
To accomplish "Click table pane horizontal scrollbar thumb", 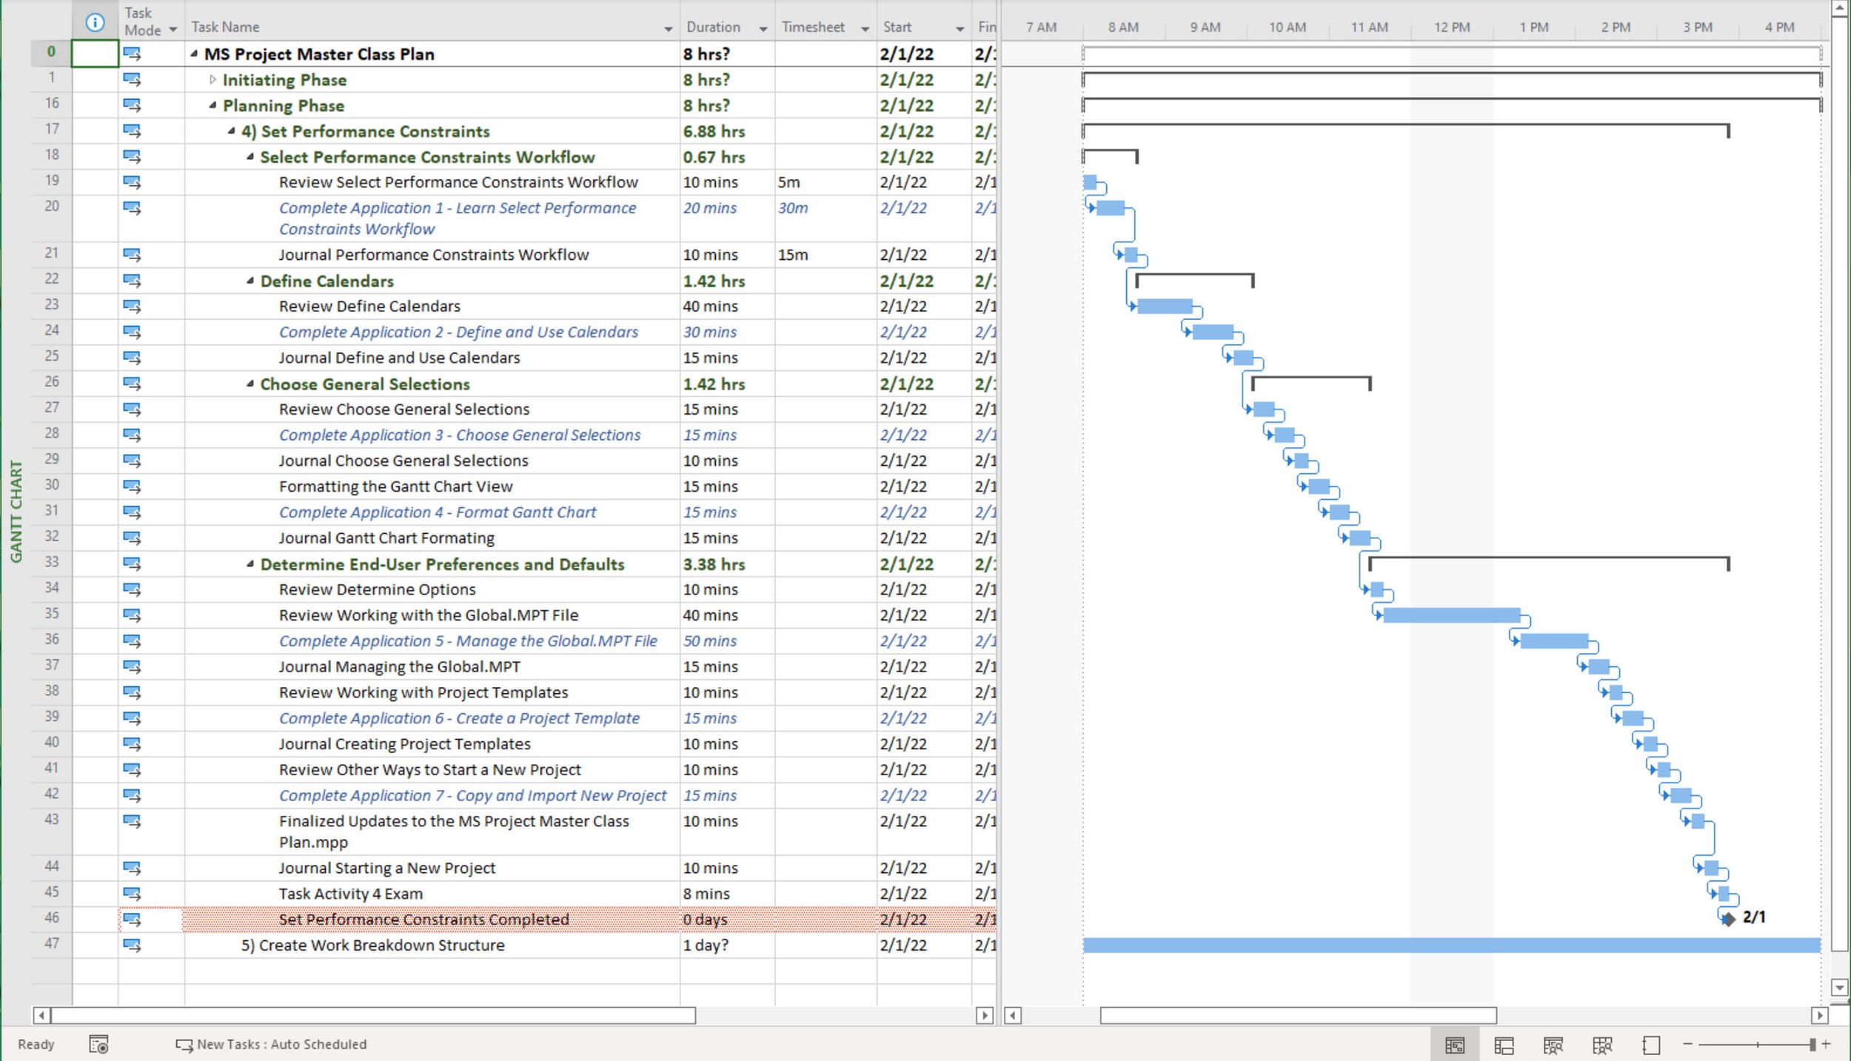I will (x=373, y=1015).
